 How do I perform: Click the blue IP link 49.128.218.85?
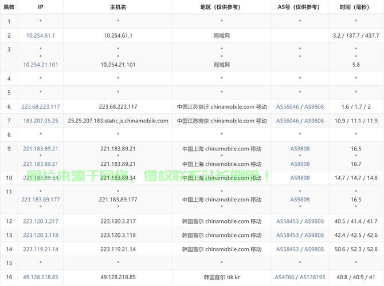(x=41, y=277)
